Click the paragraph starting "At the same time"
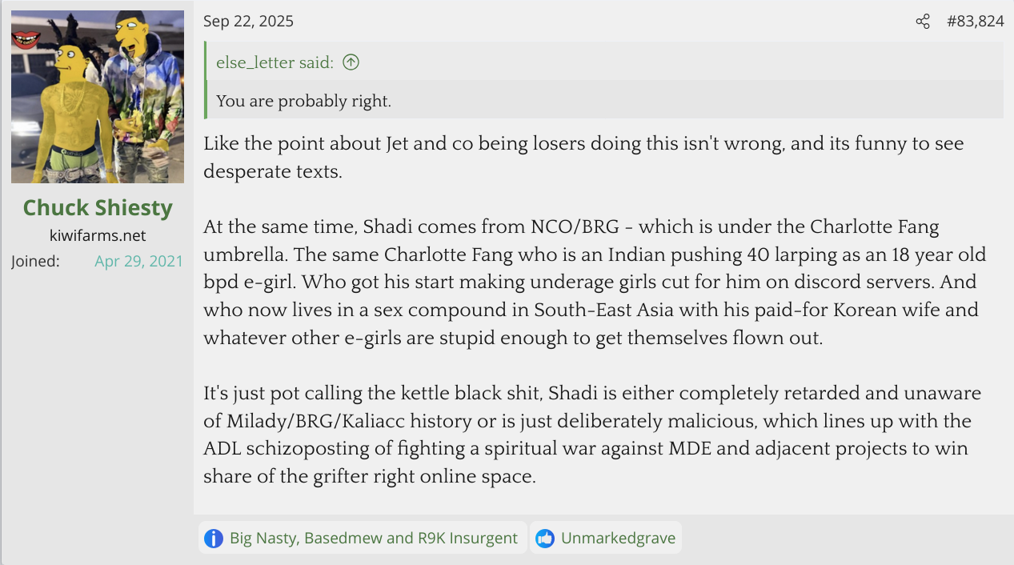The width and height of the screenshot is (1014, 565). pos(594,282)
